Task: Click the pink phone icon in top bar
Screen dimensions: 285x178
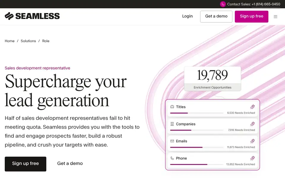Action: point(223,4)
